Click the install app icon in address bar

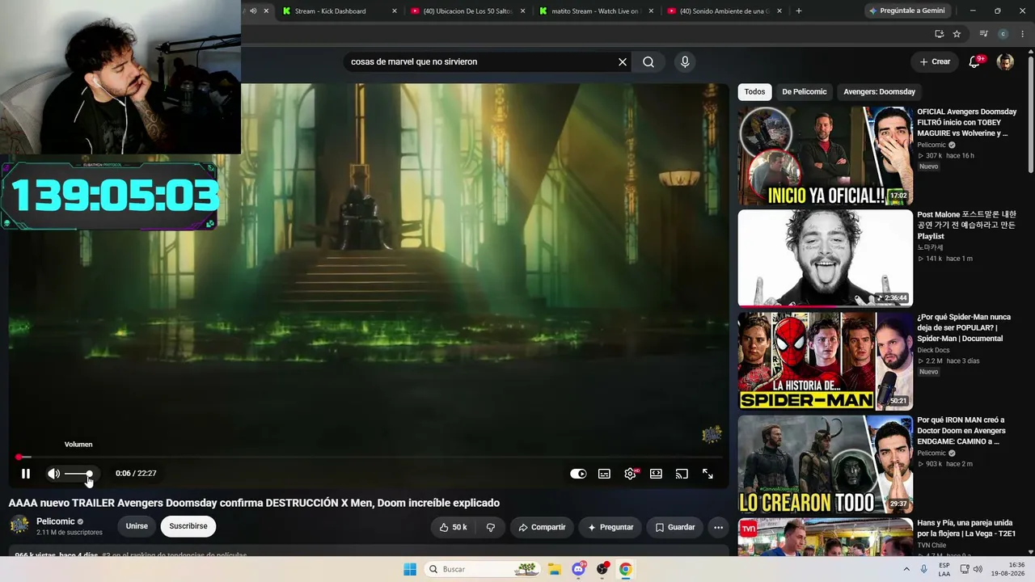click(x=939, y=34)
